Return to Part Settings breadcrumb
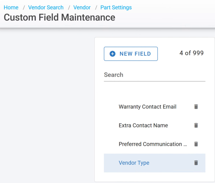Screen dimensions: 215x183 point(116,7)
